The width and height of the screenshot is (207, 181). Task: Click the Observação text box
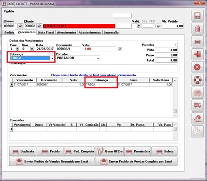coord(93,68)
